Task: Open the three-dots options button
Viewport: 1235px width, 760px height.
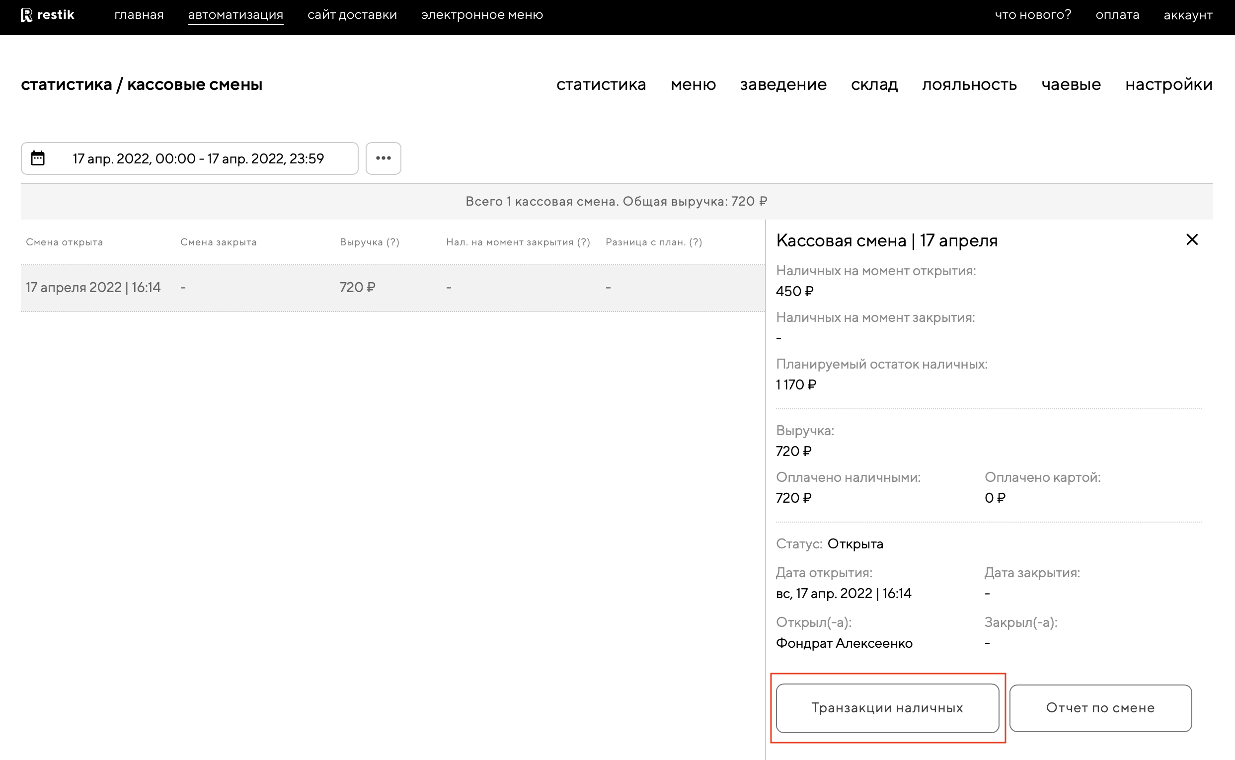Action: click(x=383, y=158)
